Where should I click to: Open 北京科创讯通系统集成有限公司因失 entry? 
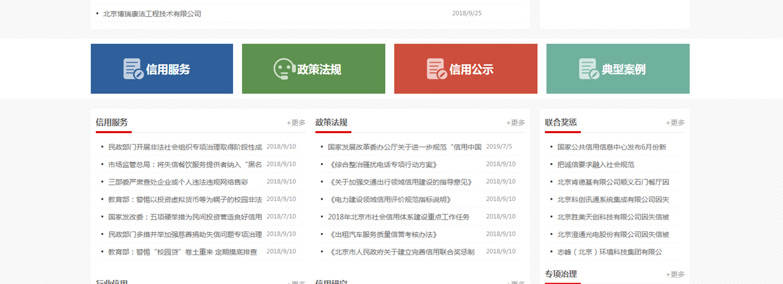[x=613, y=199]
